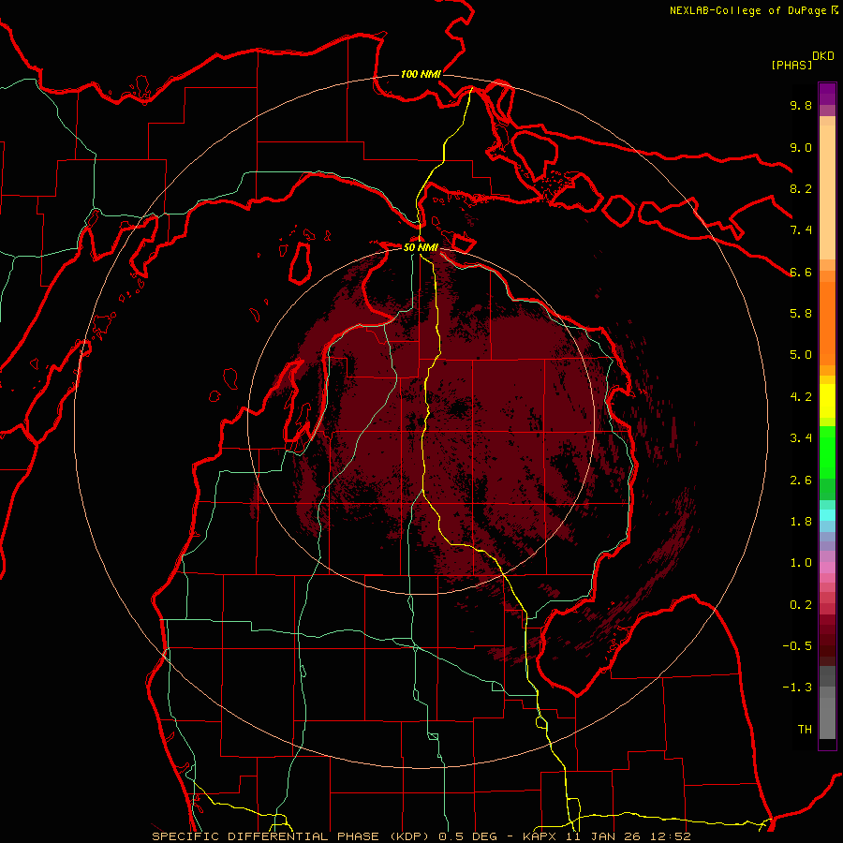Click the -0.5 legend value

[797, 646]
